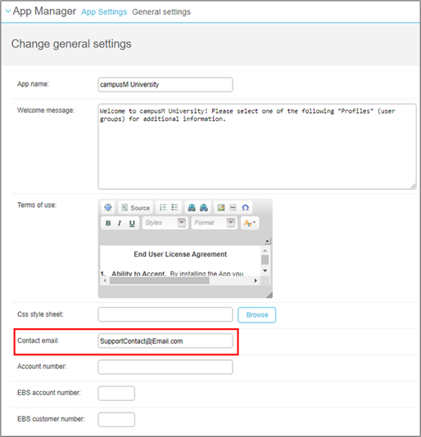This screenshot has height=437, width=421.
Task: Click the Account number input field
Action: pos(165,367)
